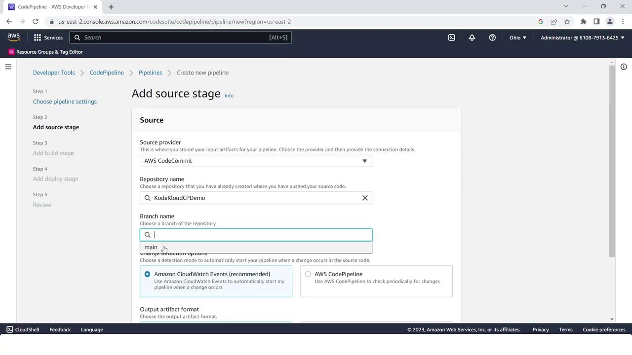Viewport: 632px width, 355px height.
Task: Click the Add build stage step label
Action: [53, 153]
